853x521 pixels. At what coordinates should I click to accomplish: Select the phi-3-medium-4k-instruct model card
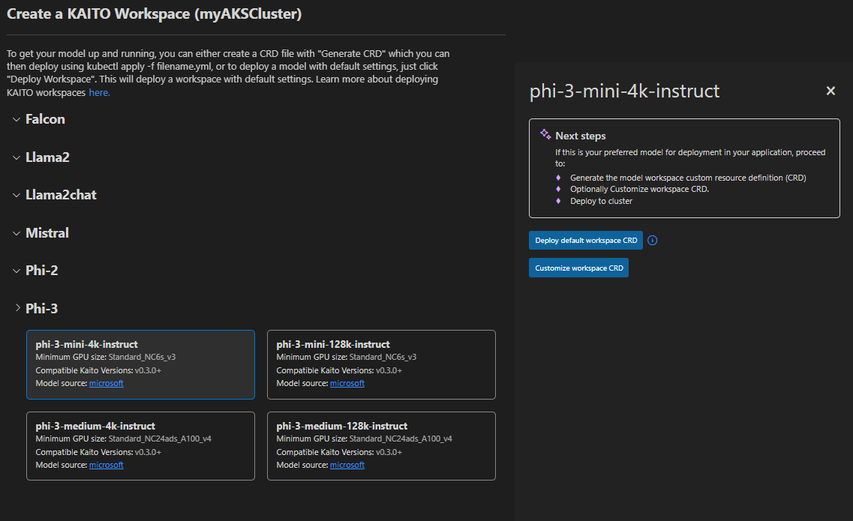(140, 446)
